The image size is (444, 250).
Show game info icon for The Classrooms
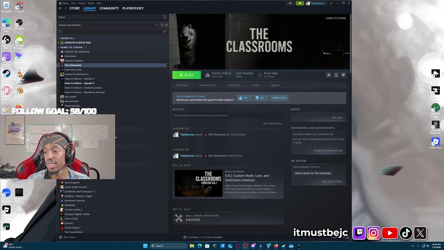coord(336,75)
